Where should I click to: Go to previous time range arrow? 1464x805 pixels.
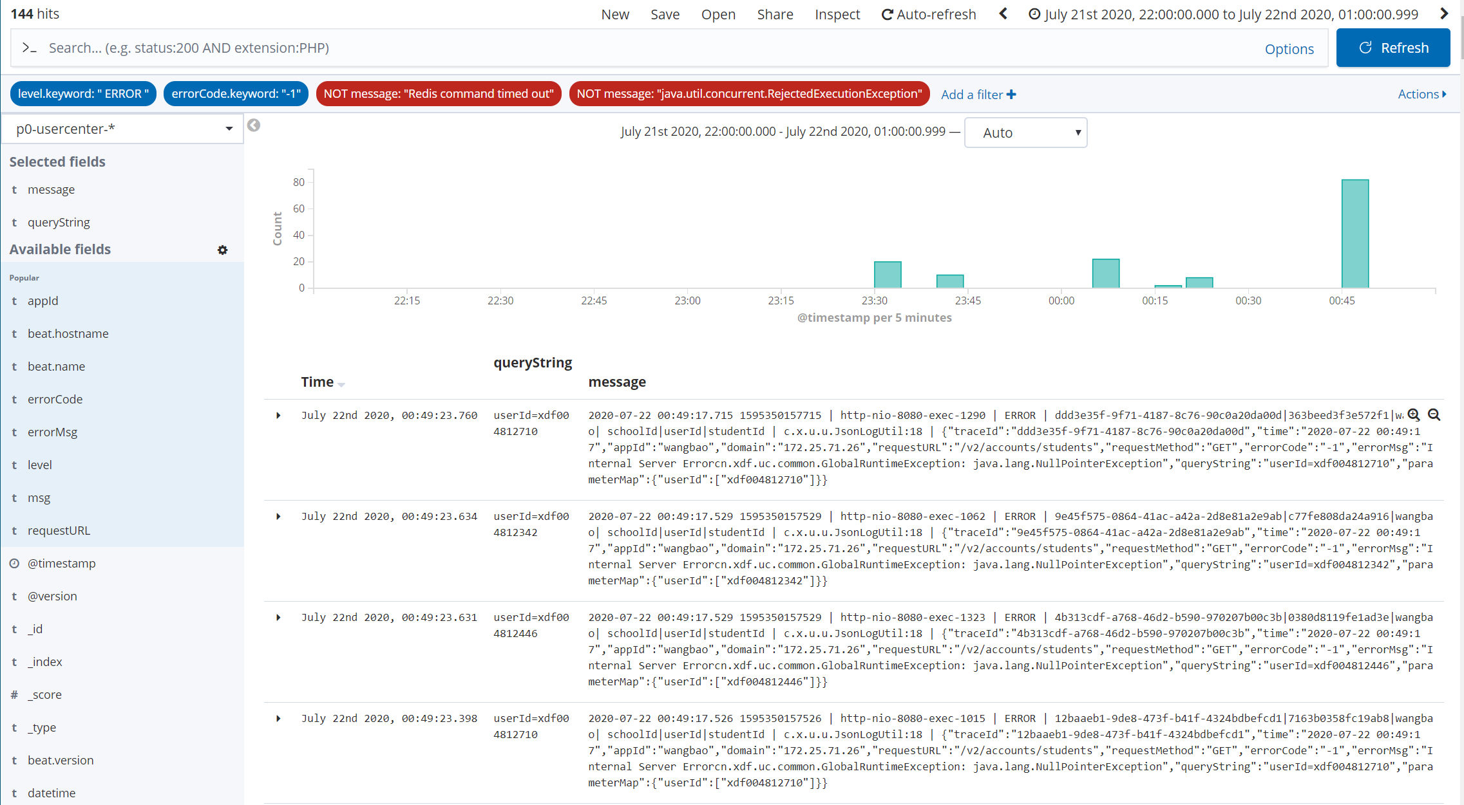click(x=1003, y=14)
